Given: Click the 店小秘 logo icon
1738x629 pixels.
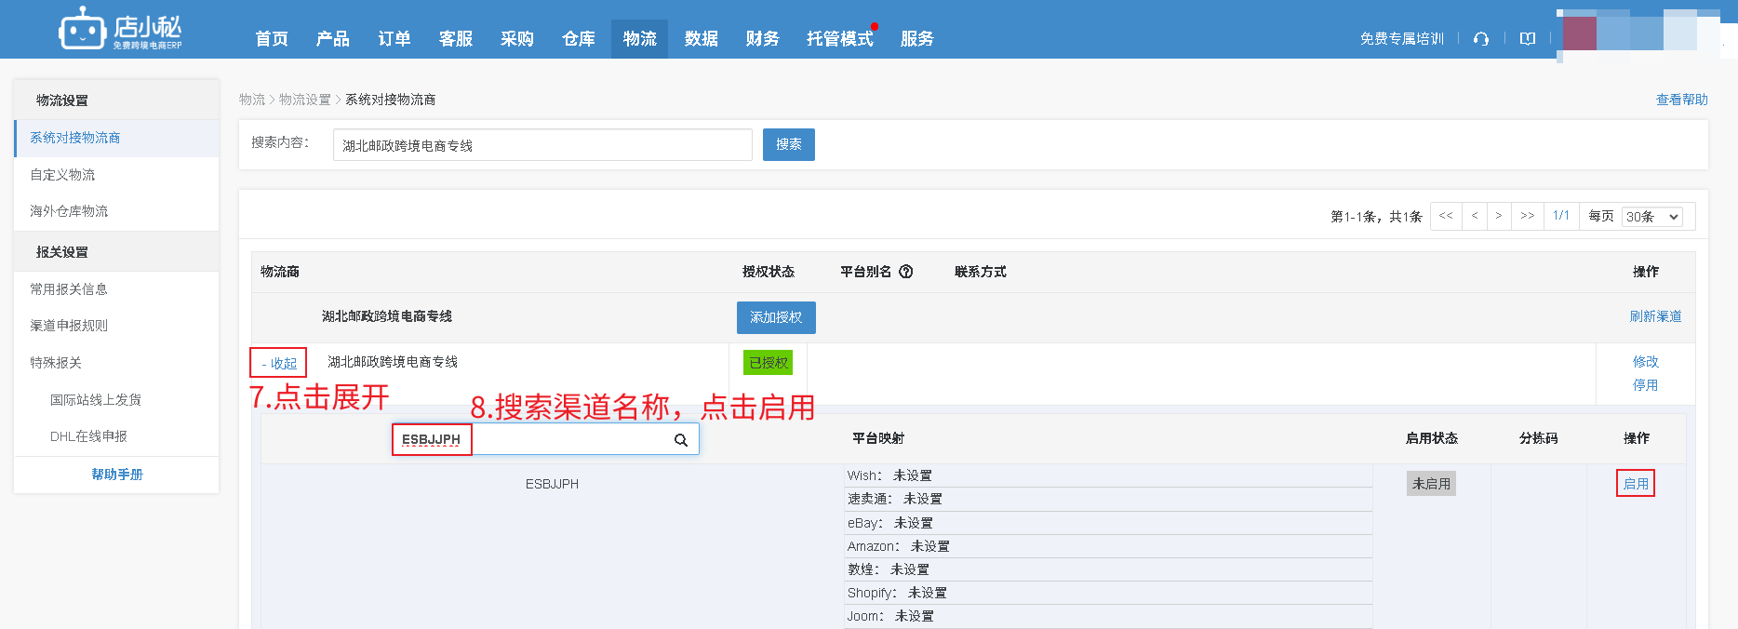Looking at the screenshot, I should tap(82, 30).
